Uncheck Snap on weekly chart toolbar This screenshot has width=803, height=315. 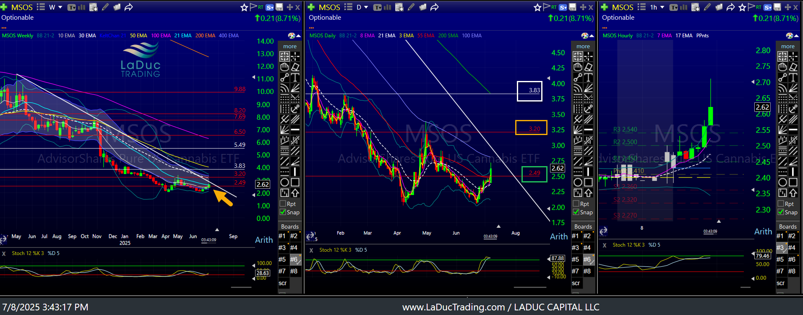click(283, 212)
